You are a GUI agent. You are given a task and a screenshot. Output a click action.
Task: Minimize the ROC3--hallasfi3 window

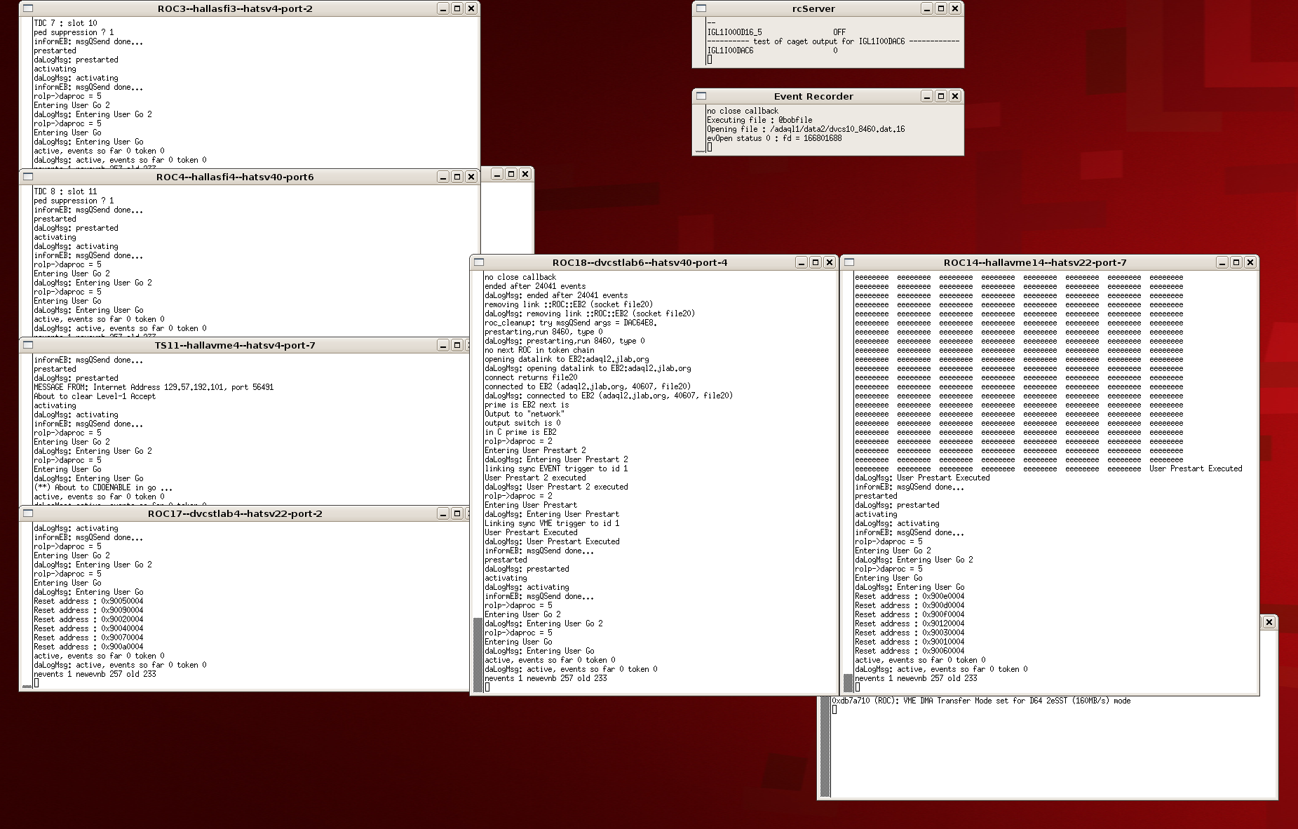[443, 8]
